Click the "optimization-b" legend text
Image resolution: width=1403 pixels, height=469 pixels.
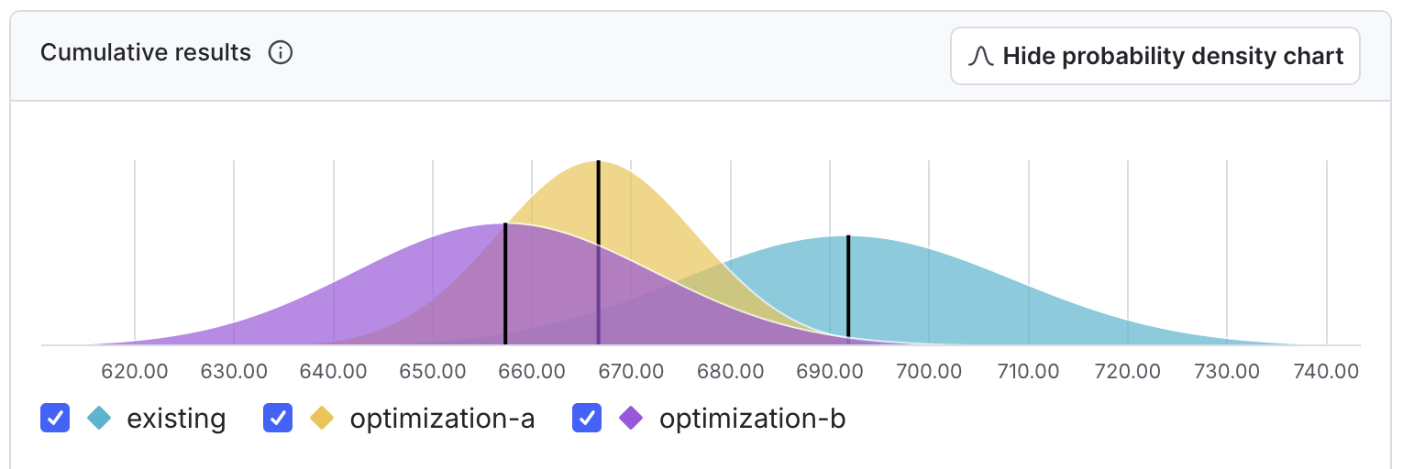[x=752, y=419]
